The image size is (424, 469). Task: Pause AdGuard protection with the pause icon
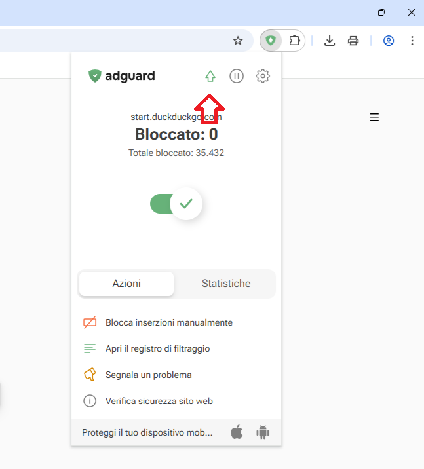click(x=237, y=76)
